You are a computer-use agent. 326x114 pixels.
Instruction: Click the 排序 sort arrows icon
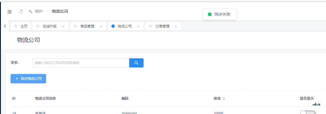pos(224,99)
